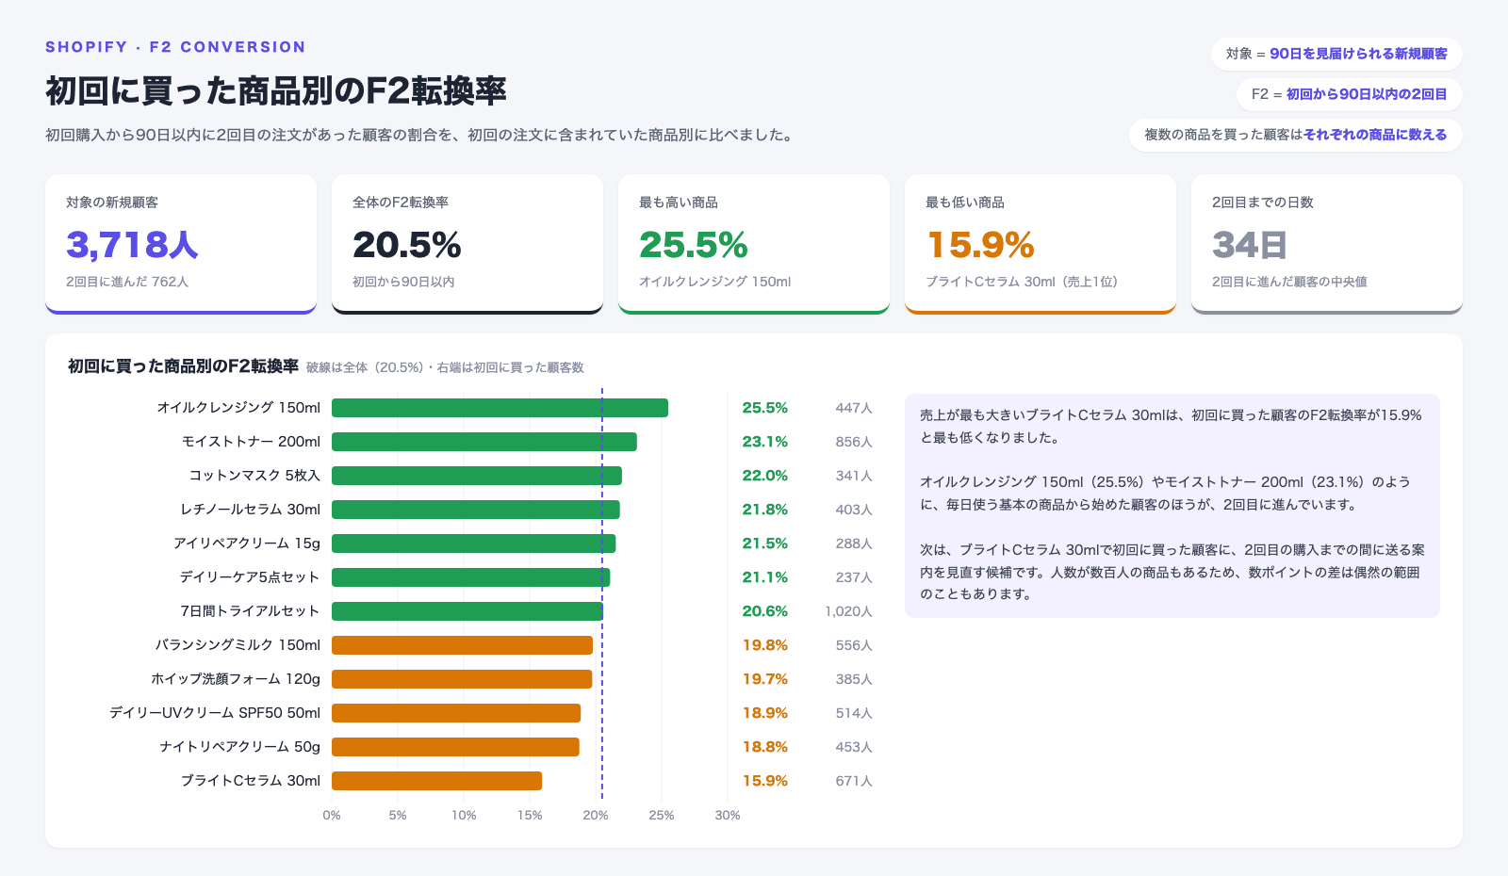Click the レチノールセラム 30ml bar
1508x876 pixels.
[x=476, y=510]
